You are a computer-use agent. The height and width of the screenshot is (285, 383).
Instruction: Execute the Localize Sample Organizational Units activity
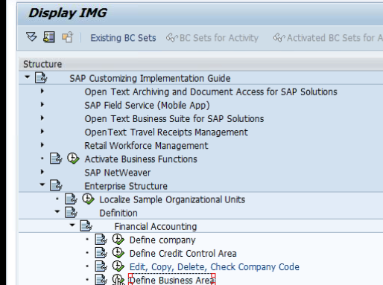tap(88, 199)
